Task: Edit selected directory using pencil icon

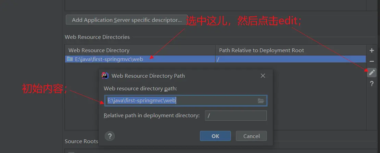Action: [371, 72]
